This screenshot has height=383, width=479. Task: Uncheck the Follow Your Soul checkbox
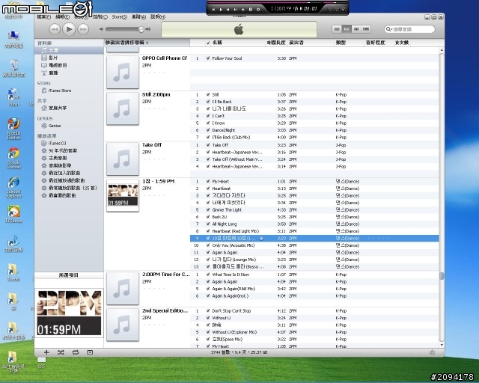coord(208,58)
